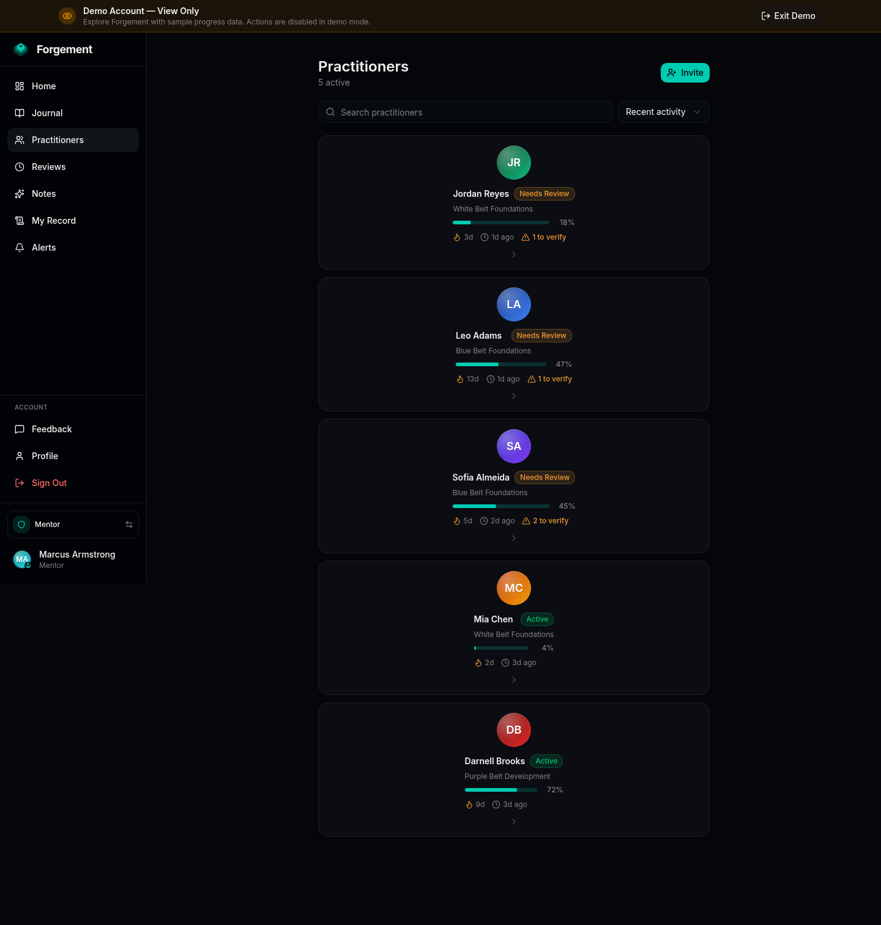Click the '2 to verify' text
The height and width of the screenshot is (925, 881).
pyautogui.click(x=551, y=521)
